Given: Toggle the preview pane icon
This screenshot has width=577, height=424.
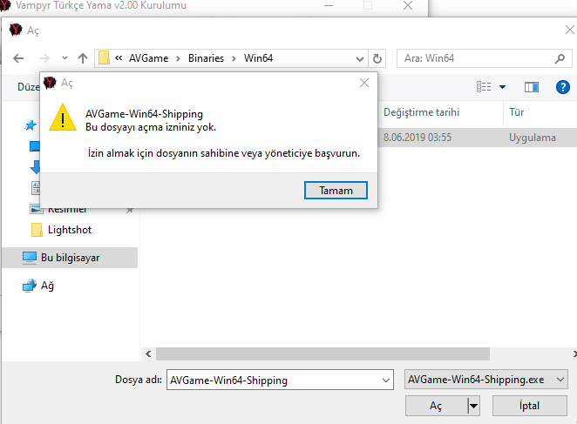Looking at the screenshot, I should point(532,87).
